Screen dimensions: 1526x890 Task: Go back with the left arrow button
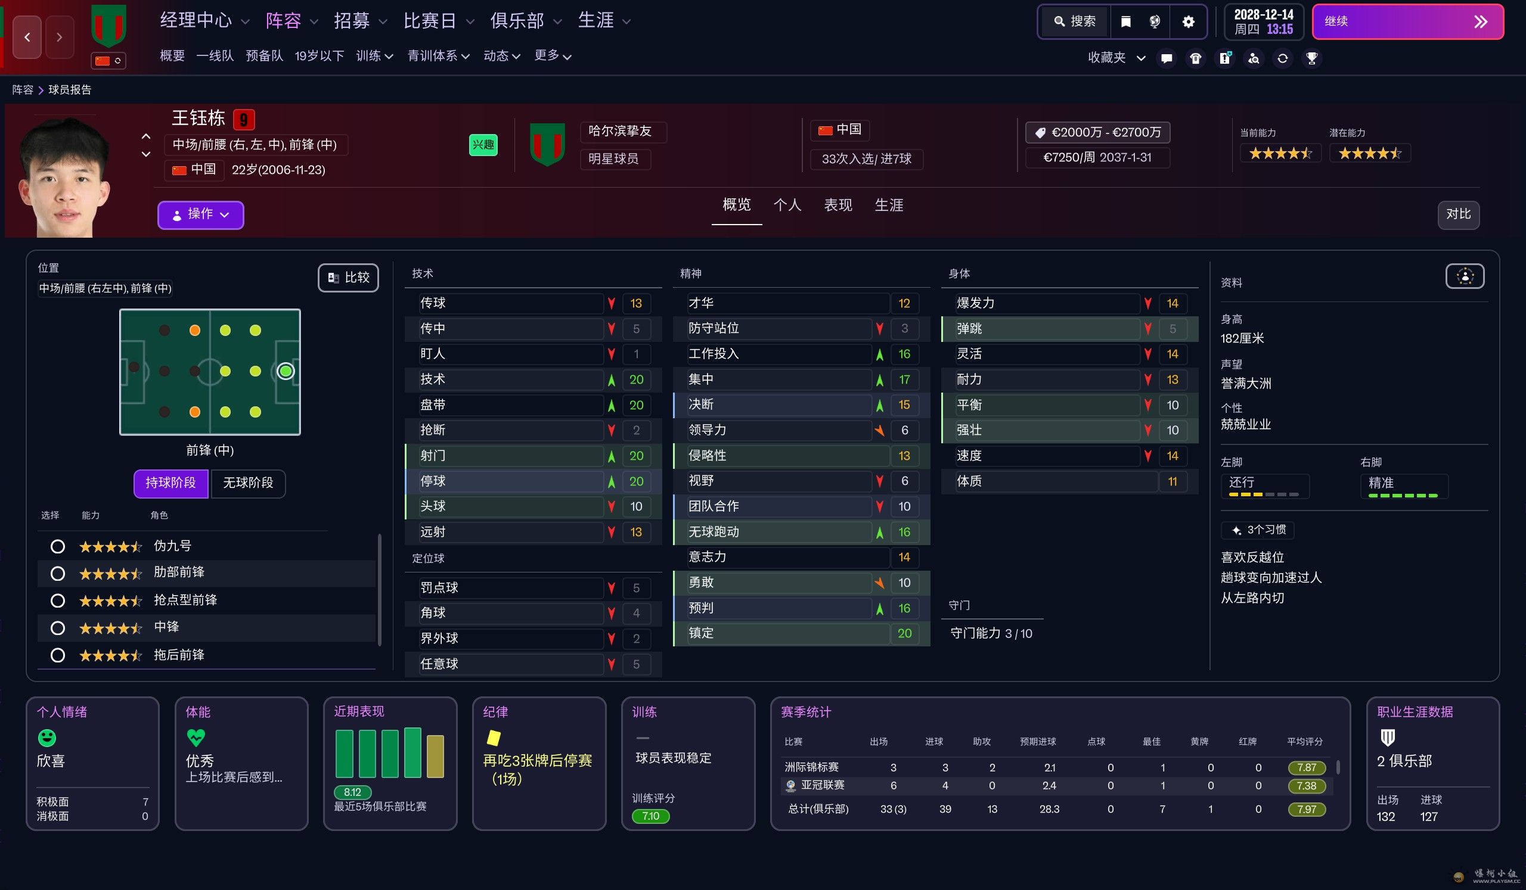[27, 38]
